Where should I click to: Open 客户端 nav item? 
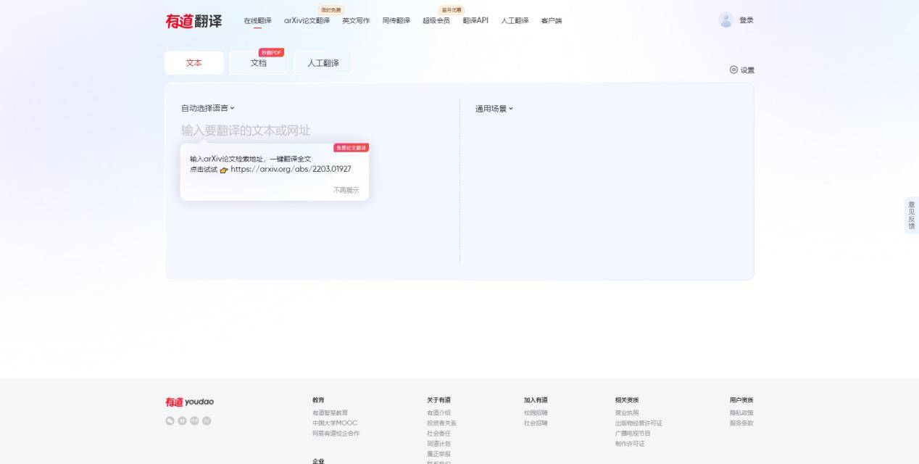552,20
